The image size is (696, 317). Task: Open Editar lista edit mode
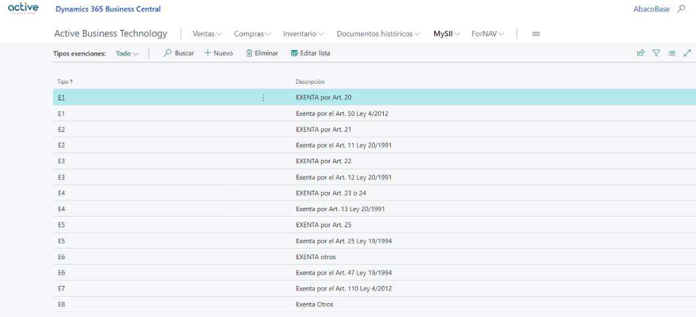[310, 53]
